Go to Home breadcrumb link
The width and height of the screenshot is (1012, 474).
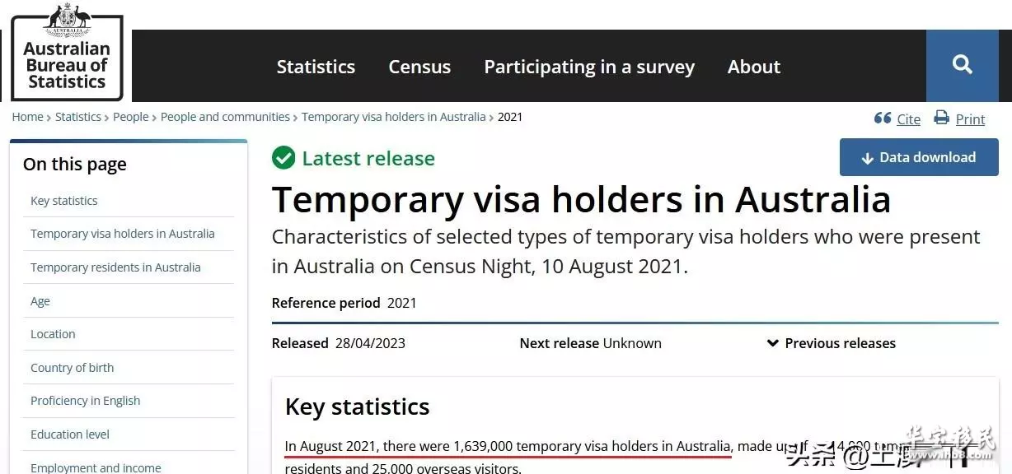click(x=27, y=117)
